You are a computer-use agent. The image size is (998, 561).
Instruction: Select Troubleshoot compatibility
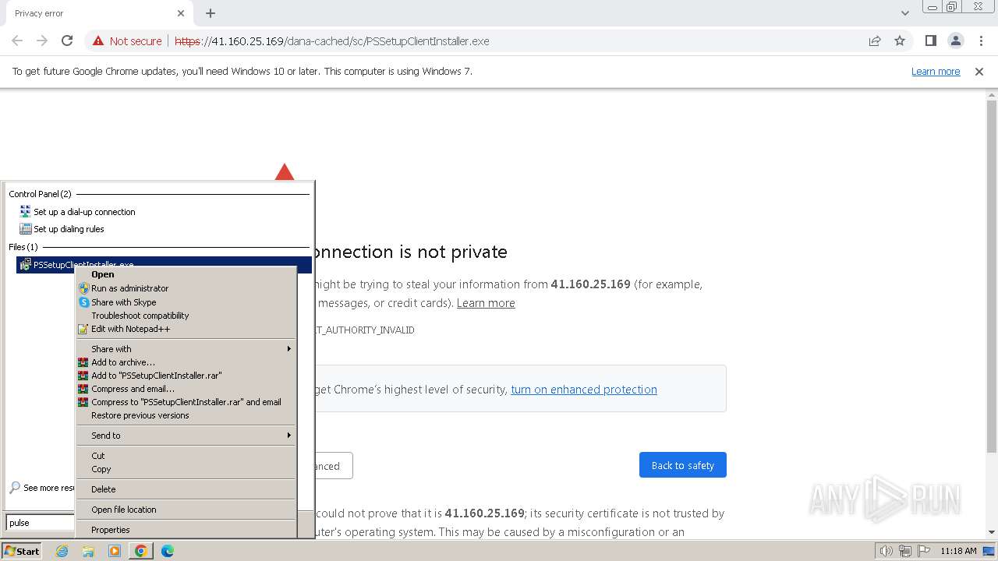tap(186, 316)
